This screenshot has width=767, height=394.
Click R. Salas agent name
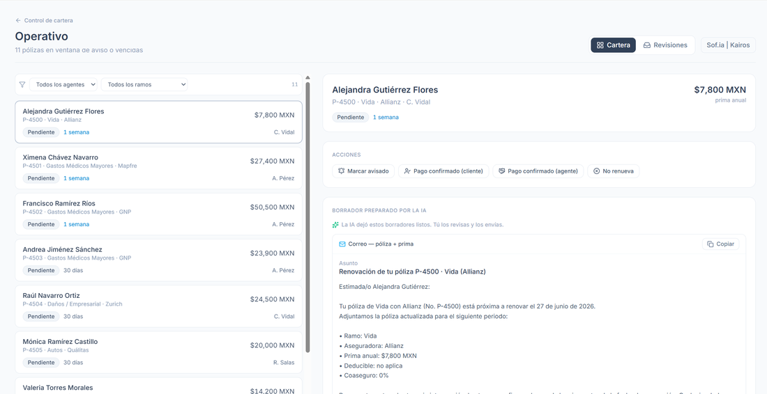284,363
